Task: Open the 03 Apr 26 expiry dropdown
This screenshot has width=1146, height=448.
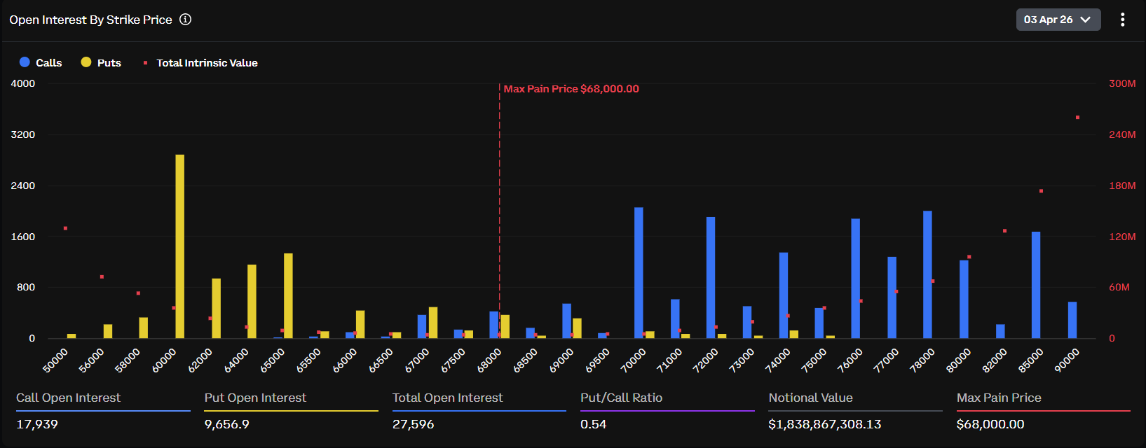Action: 1048,20
